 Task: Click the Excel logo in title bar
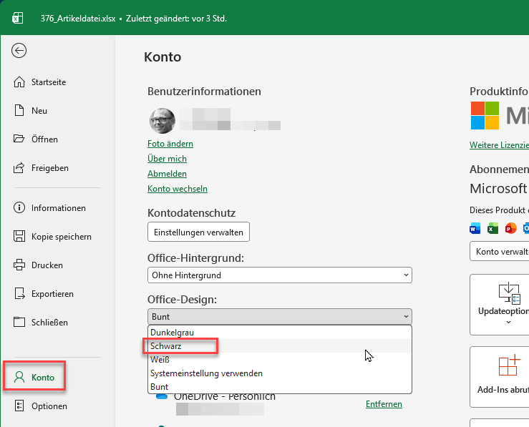(18, 18)
